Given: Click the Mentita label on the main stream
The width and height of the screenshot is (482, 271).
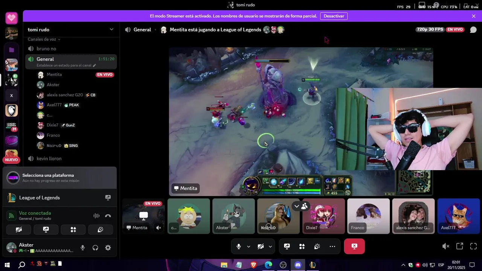Looking at the screenshot, I should pyautogui.click(x=186, y=188).
